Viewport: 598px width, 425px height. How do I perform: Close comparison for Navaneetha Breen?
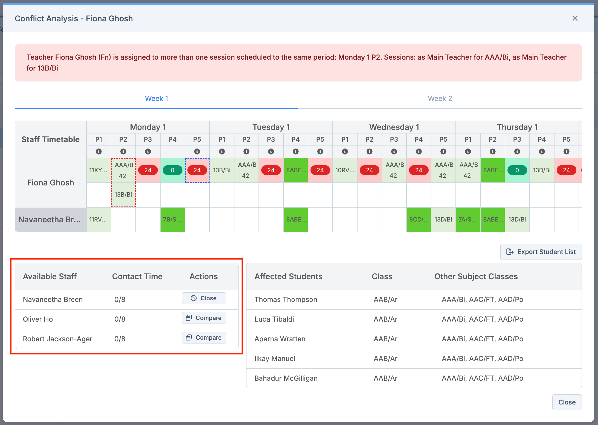pyautogui.click(x=204, y=298)
